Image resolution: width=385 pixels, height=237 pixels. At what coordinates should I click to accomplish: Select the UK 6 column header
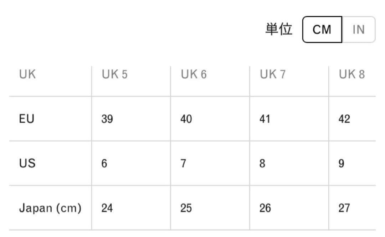194,74
